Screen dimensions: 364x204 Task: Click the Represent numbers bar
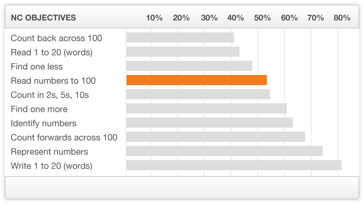[x=225, y=151]
